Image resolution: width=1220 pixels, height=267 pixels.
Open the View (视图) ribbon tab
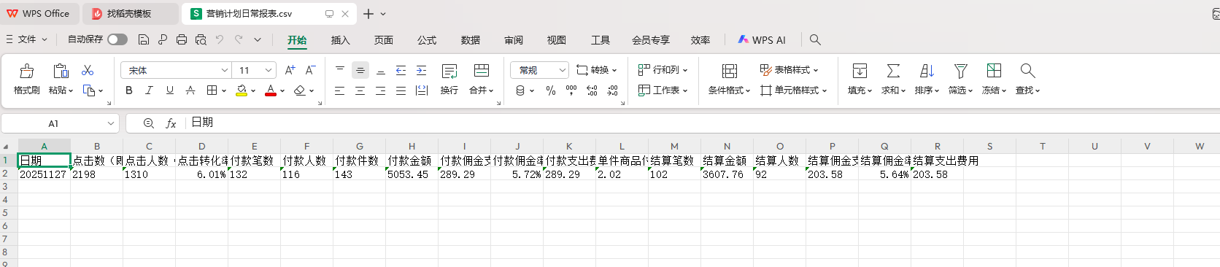tap(557, 40)
